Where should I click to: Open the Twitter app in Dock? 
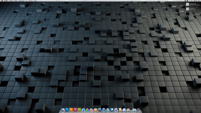pyautogui.click(x=112, y=110)
